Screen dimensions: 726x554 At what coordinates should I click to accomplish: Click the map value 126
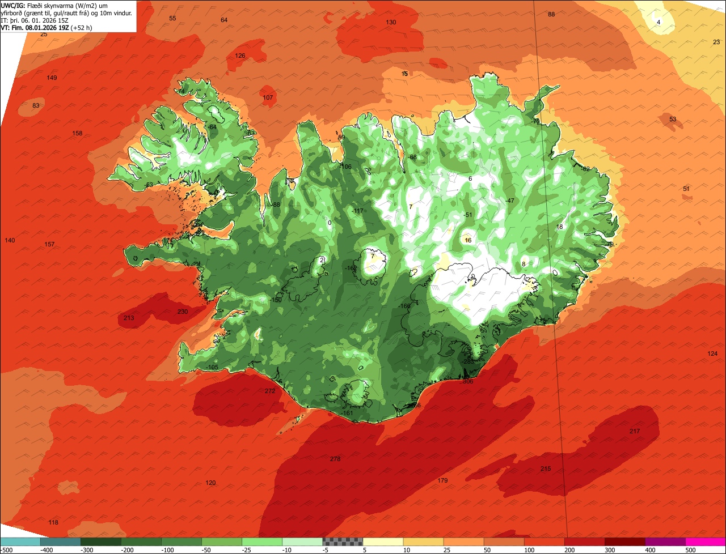click(x=240, y=56)
